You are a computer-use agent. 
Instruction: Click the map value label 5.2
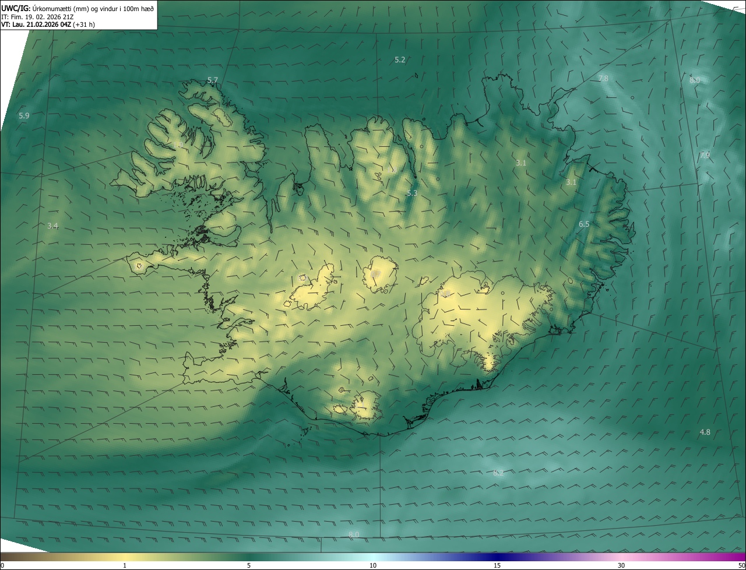click(400, 59)
